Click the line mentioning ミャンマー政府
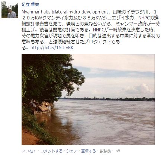163x155 pixels. [91, 24]
